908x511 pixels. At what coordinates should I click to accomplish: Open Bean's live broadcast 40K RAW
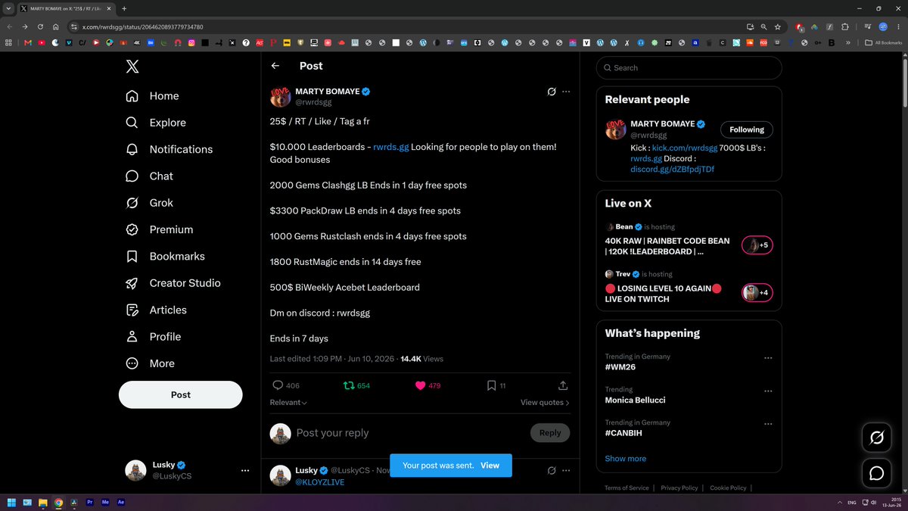pyautogui.click(x=667, y=246)
